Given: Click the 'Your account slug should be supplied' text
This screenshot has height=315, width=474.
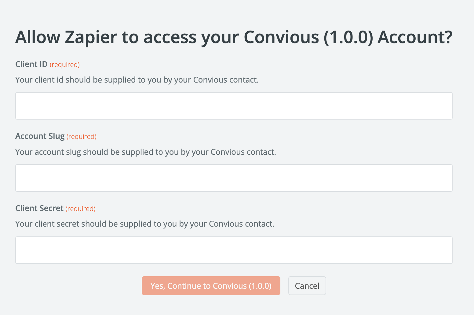Looking at the screenshot, I should tap(145, 152).
